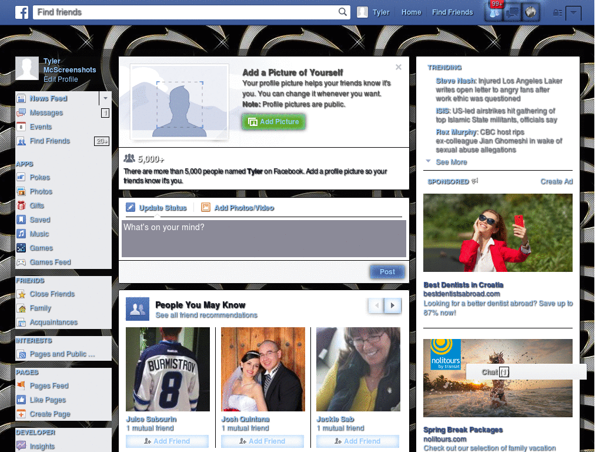Go to Home in top bar
The height and width of the screenshot is (452, 602).
[411, 12]
